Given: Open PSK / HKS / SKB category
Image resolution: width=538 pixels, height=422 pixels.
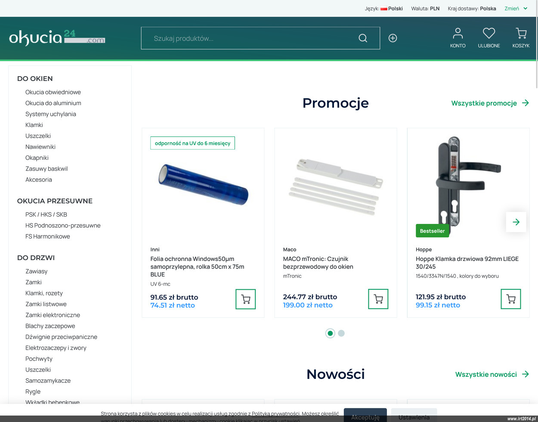Looking at the screenshot, I should click(x=46, y=214).
